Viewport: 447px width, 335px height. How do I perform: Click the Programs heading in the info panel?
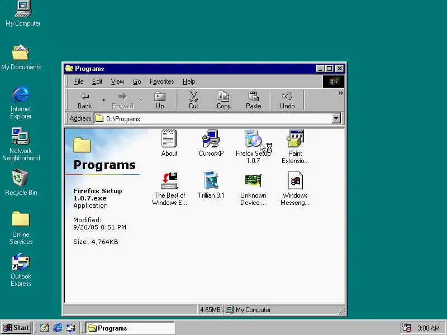(x=104, y=165)
